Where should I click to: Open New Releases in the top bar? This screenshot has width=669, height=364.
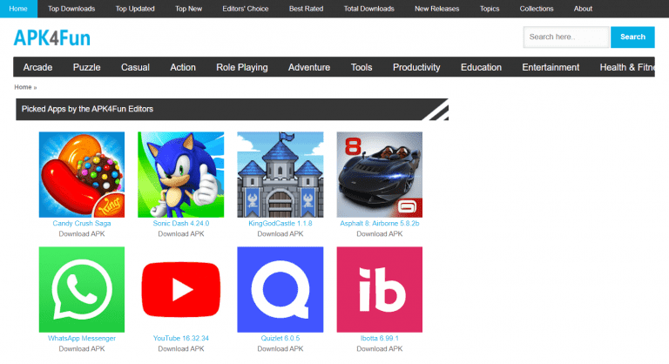point(437,9)
